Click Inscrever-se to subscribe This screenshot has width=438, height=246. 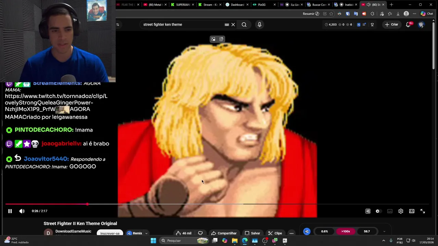110,233
